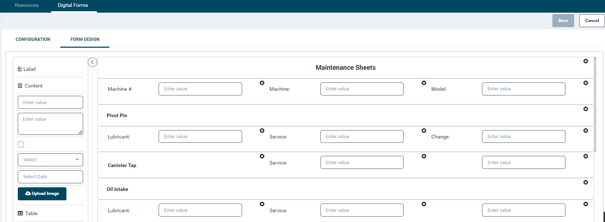Click the Save button
The width and height of the screenshot is (605, 222).
[563, 21]
